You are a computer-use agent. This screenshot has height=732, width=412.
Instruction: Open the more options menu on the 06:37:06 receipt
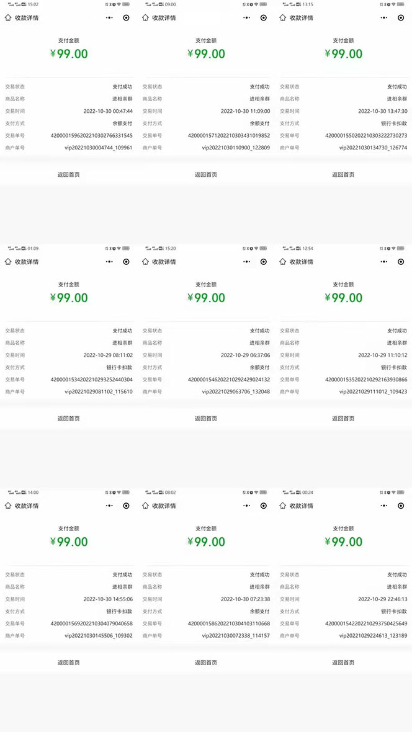click(246, 262)
